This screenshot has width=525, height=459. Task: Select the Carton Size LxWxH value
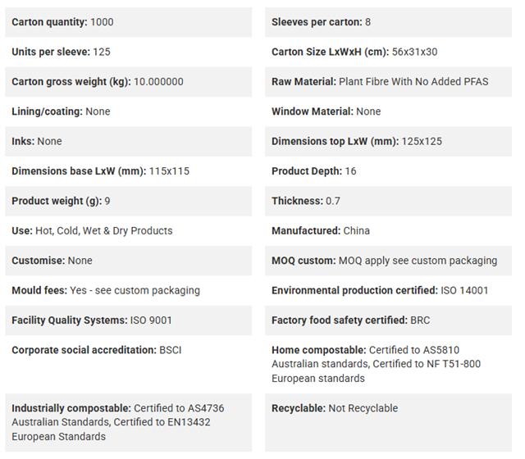point(414,52)
